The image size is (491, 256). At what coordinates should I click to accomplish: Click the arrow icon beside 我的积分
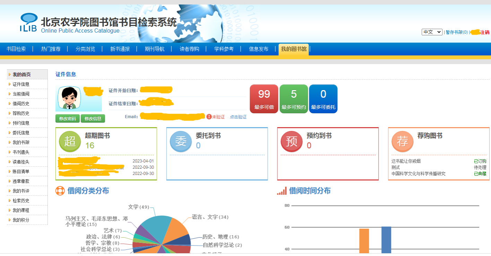point(10,220)
